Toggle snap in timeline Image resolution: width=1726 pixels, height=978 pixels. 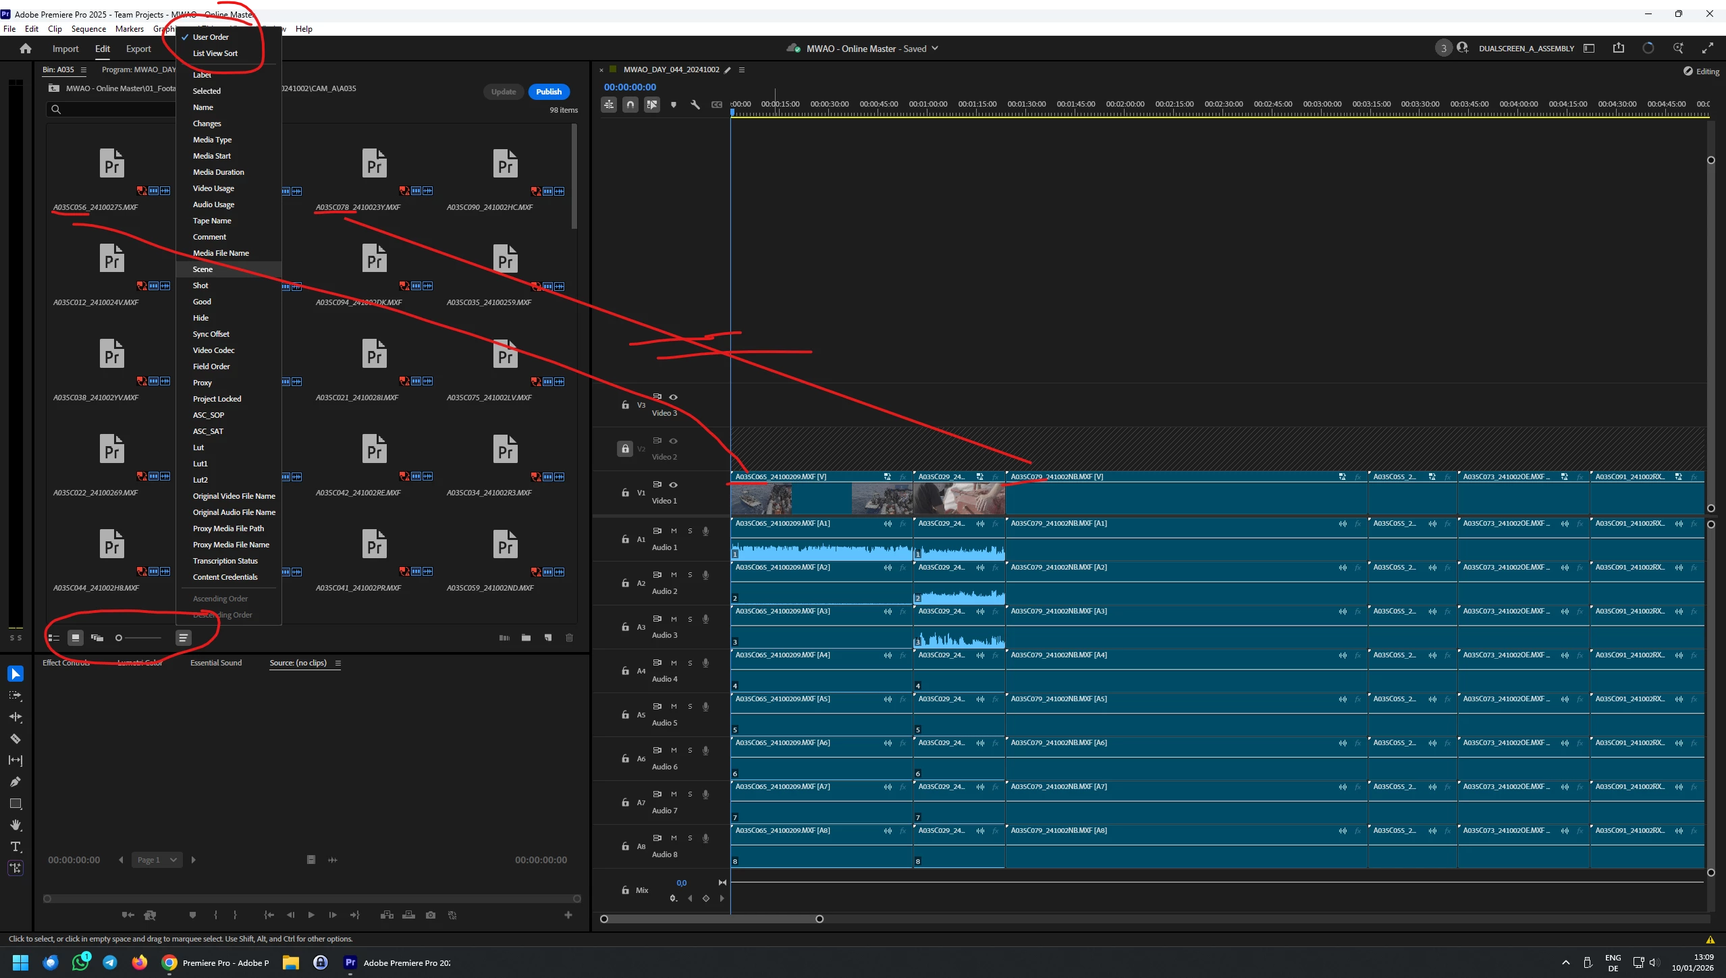pos(630,105)
